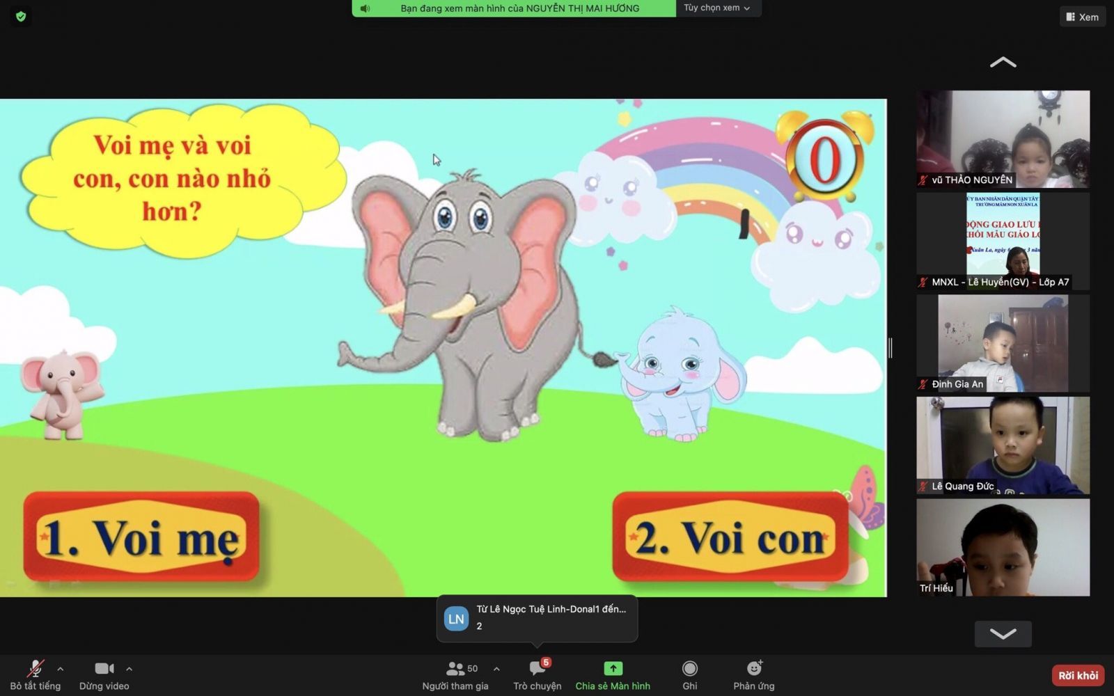Start recording with the Ghi button

point(690,674)
